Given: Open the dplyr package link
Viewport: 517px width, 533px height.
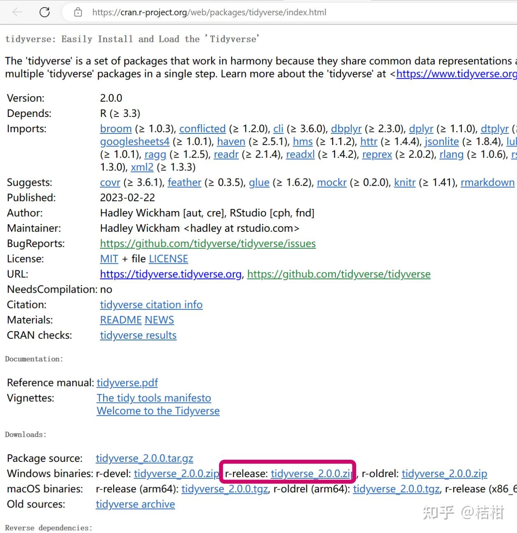Looking at the screenshot, I should click(421, 129).
